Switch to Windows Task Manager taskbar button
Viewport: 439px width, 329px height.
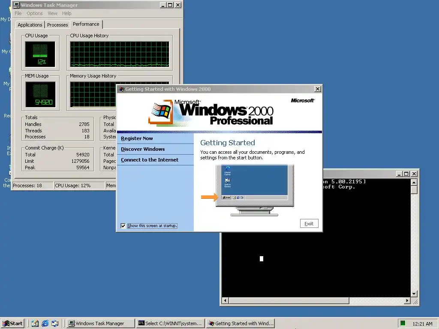click(100, 323)
